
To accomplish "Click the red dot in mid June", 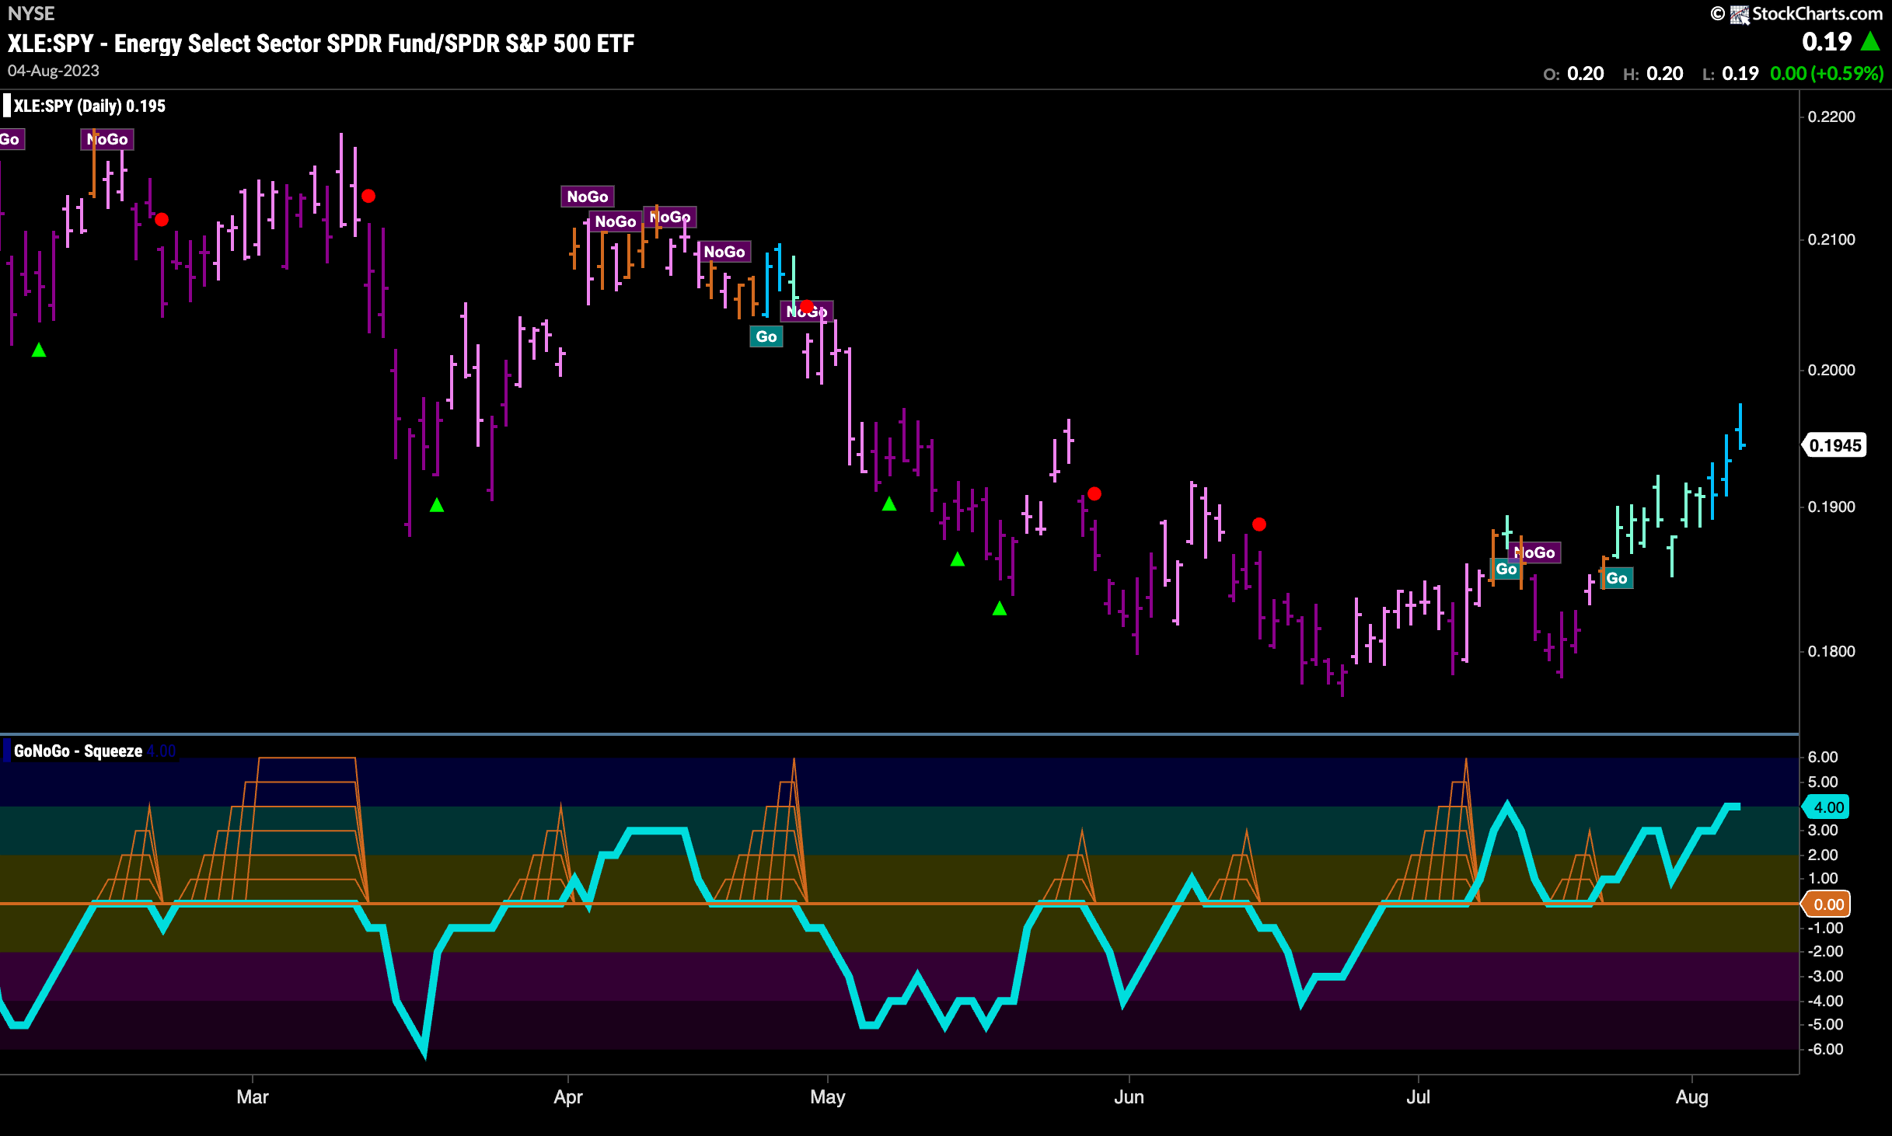I will tap(1259, 524).
